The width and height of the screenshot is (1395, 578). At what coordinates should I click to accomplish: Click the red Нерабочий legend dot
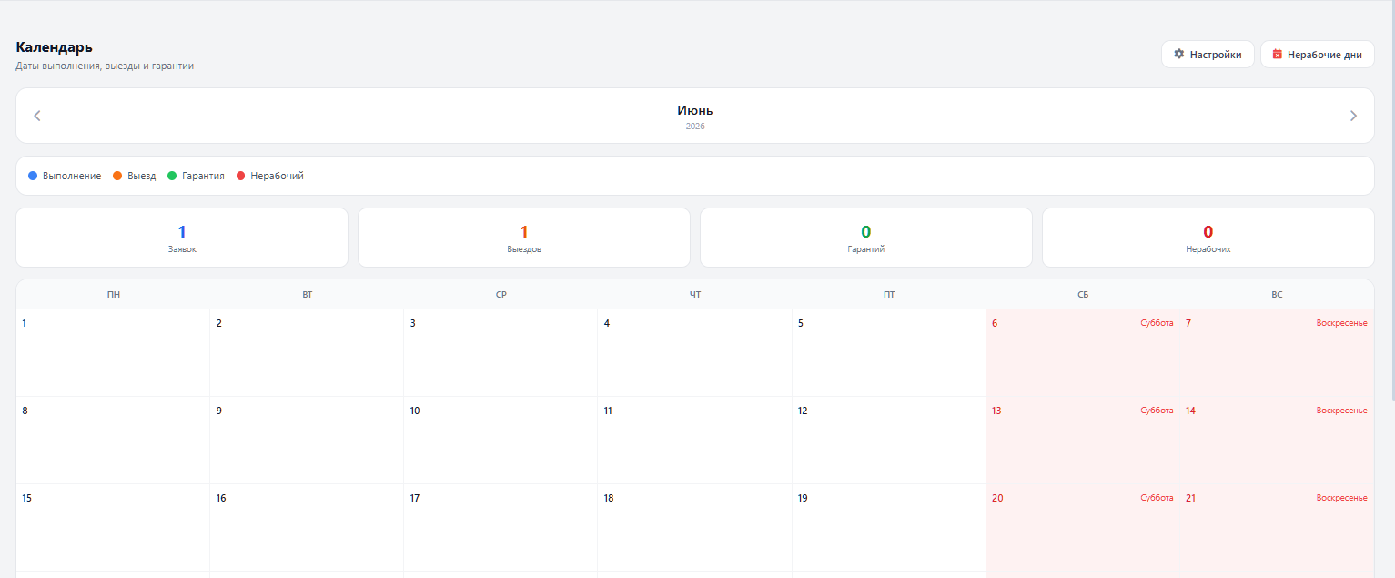(241, 176)
